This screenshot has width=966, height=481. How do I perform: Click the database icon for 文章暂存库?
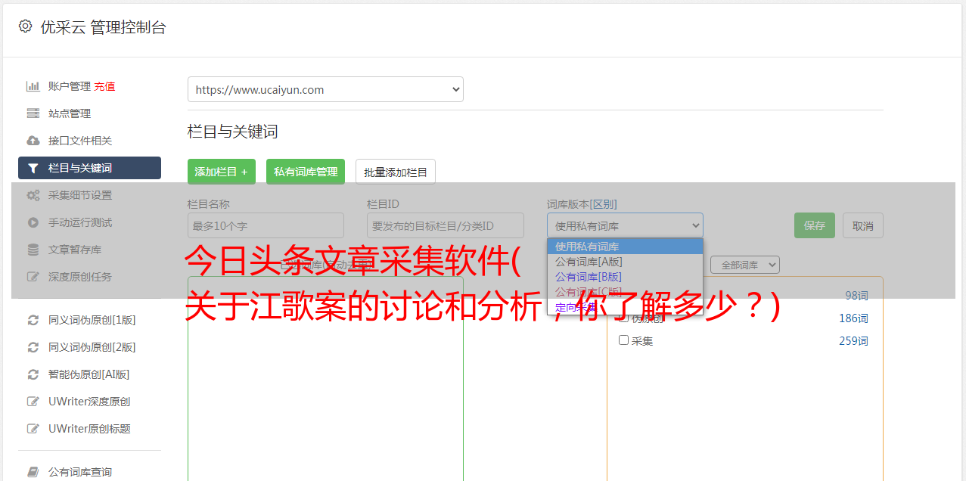[x=33, y=250]
